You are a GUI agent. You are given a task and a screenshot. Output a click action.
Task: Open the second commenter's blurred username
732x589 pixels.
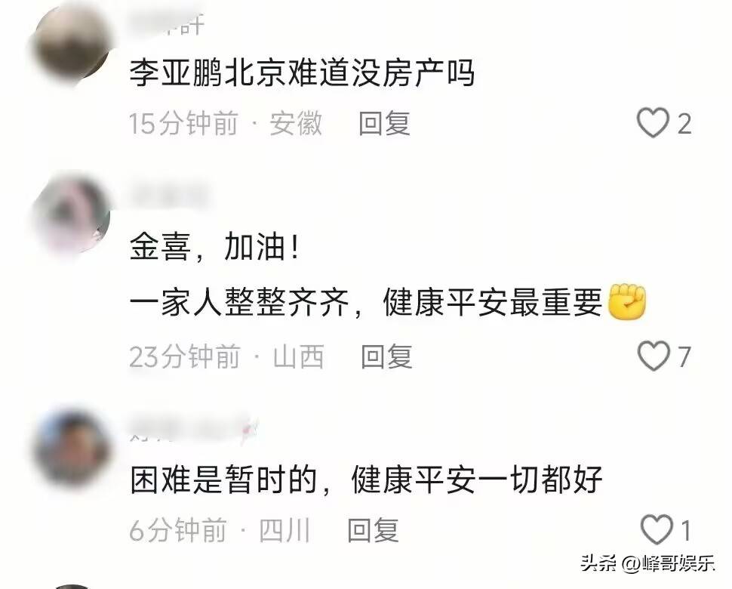pos(171,196)
